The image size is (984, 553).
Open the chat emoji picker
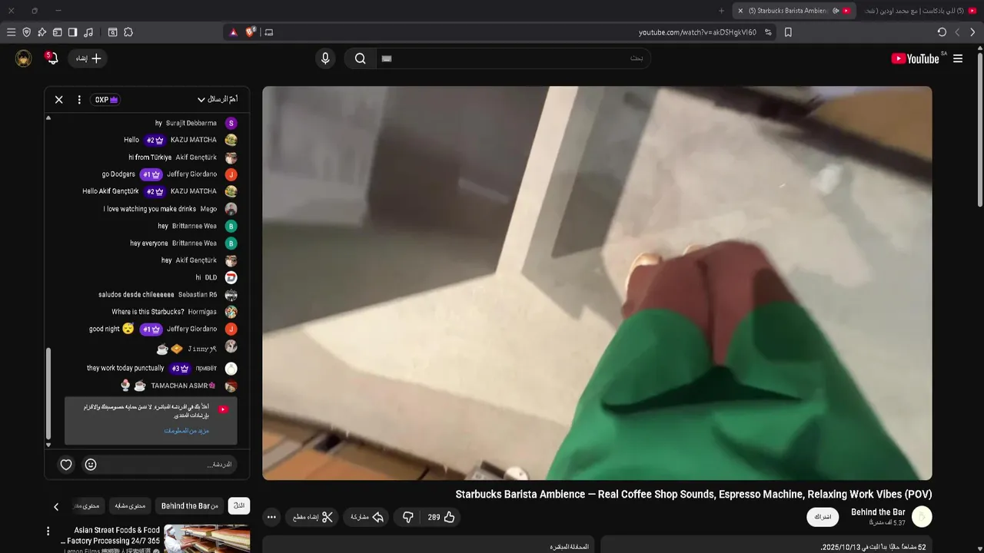(x=91, y=465)
